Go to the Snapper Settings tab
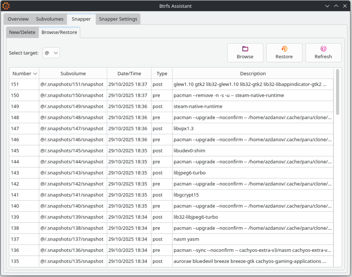 tap(118, 19)
